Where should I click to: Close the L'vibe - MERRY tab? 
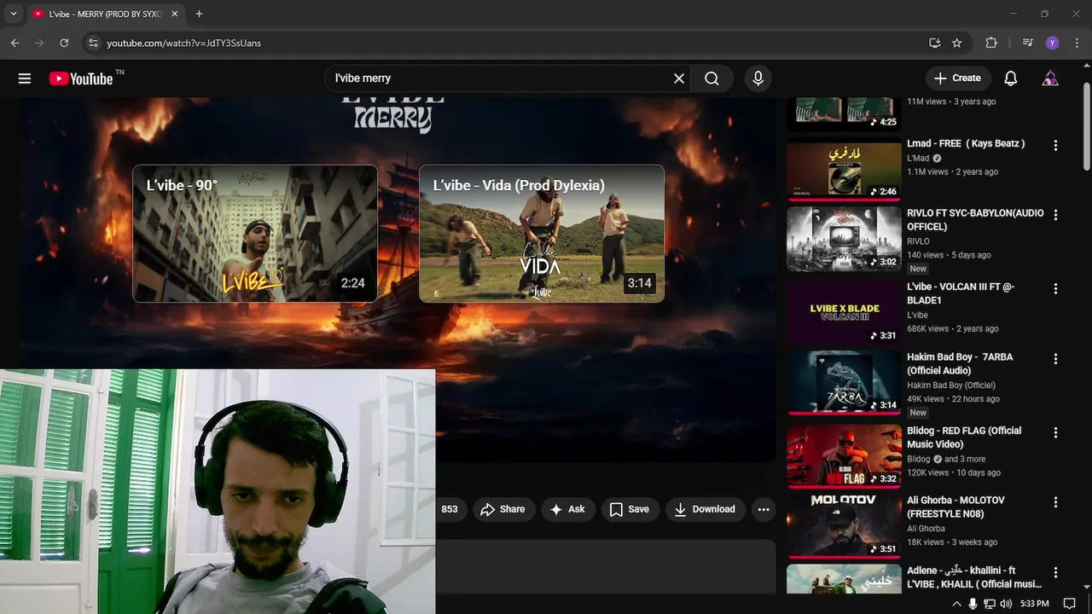point(175,14)
